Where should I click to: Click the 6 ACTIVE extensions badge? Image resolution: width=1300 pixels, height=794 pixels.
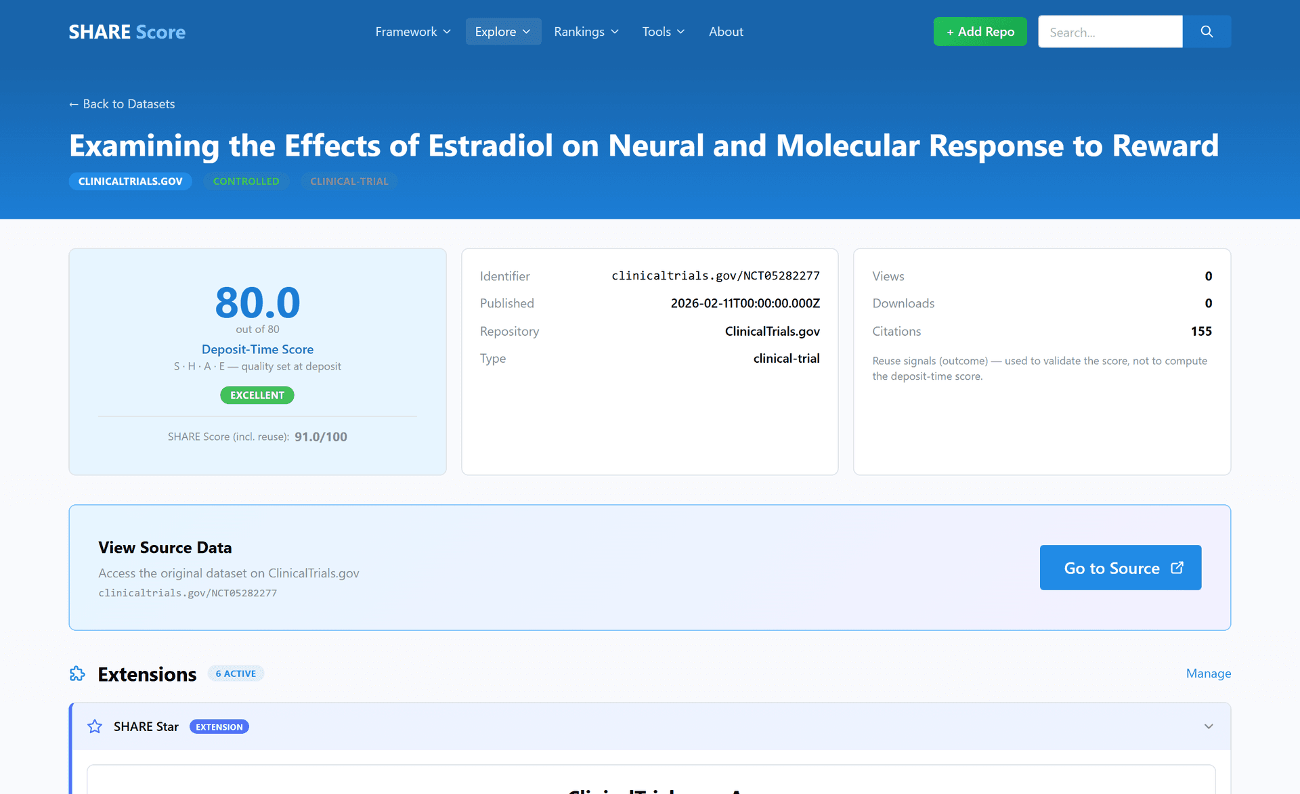point(236,674)
